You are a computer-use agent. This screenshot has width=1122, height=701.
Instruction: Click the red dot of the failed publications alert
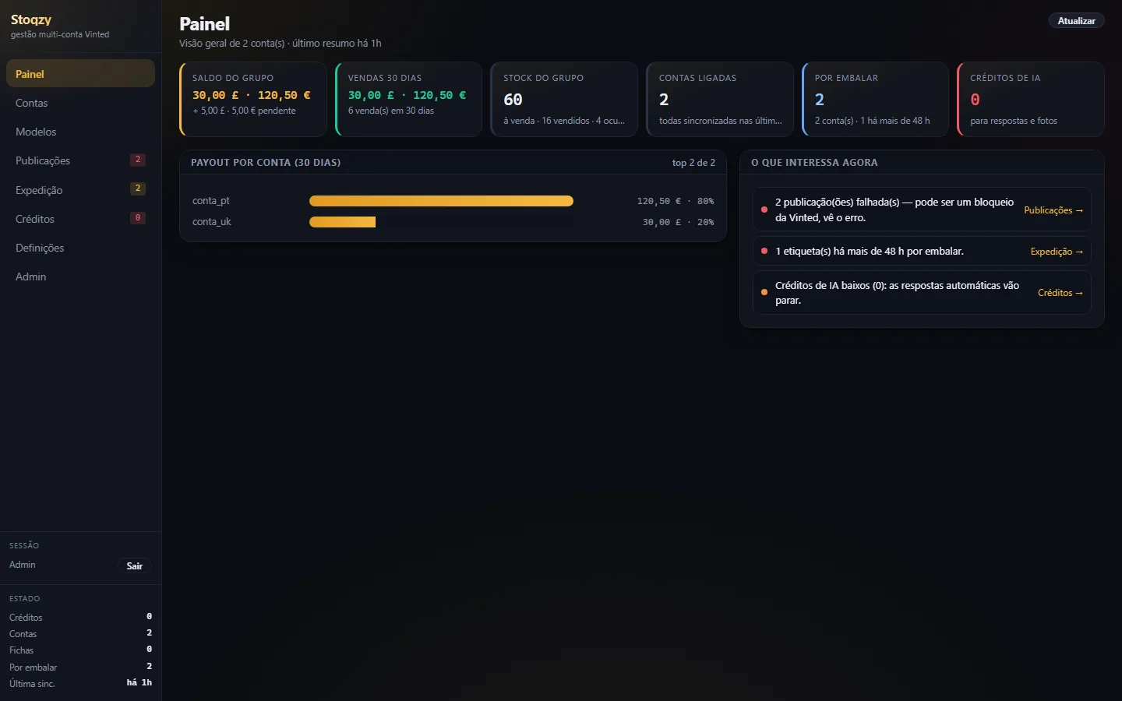(x=764, y=210)
